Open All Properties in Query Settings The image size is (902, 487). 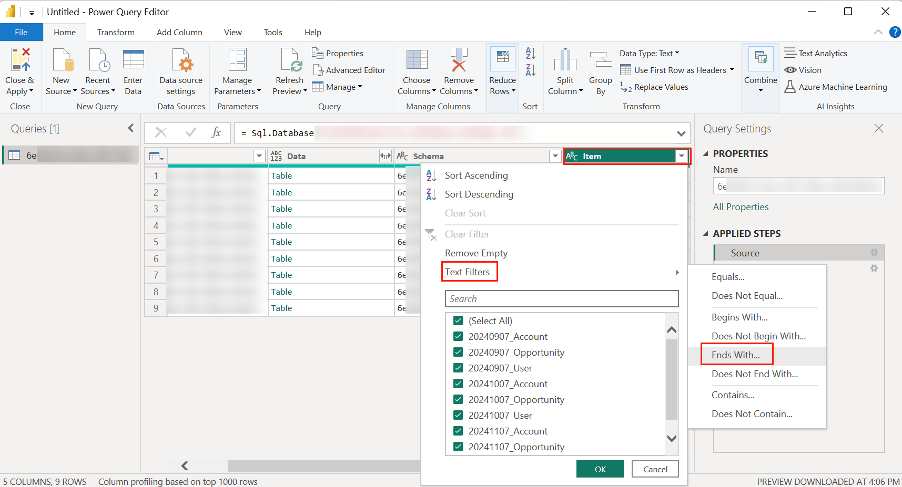pyautogui.click(x=740, y=206)
